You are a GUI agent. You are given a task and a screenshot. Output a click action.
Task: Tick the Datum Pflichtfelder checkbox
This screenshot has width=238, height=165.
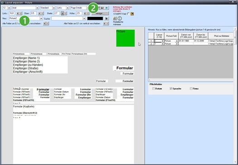click(154, 89)
